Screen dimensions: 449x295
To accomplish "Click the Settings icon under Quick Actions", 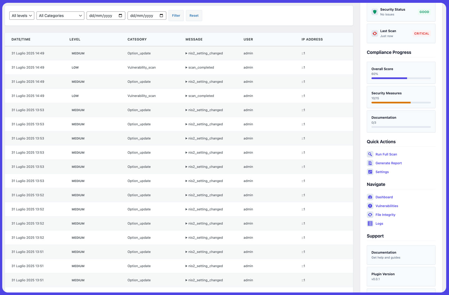I will tap(370, 172).
